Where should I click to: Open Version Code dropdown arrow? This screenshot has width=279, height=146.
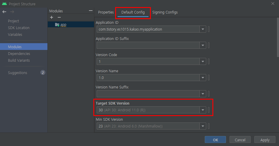pos(203,62)
